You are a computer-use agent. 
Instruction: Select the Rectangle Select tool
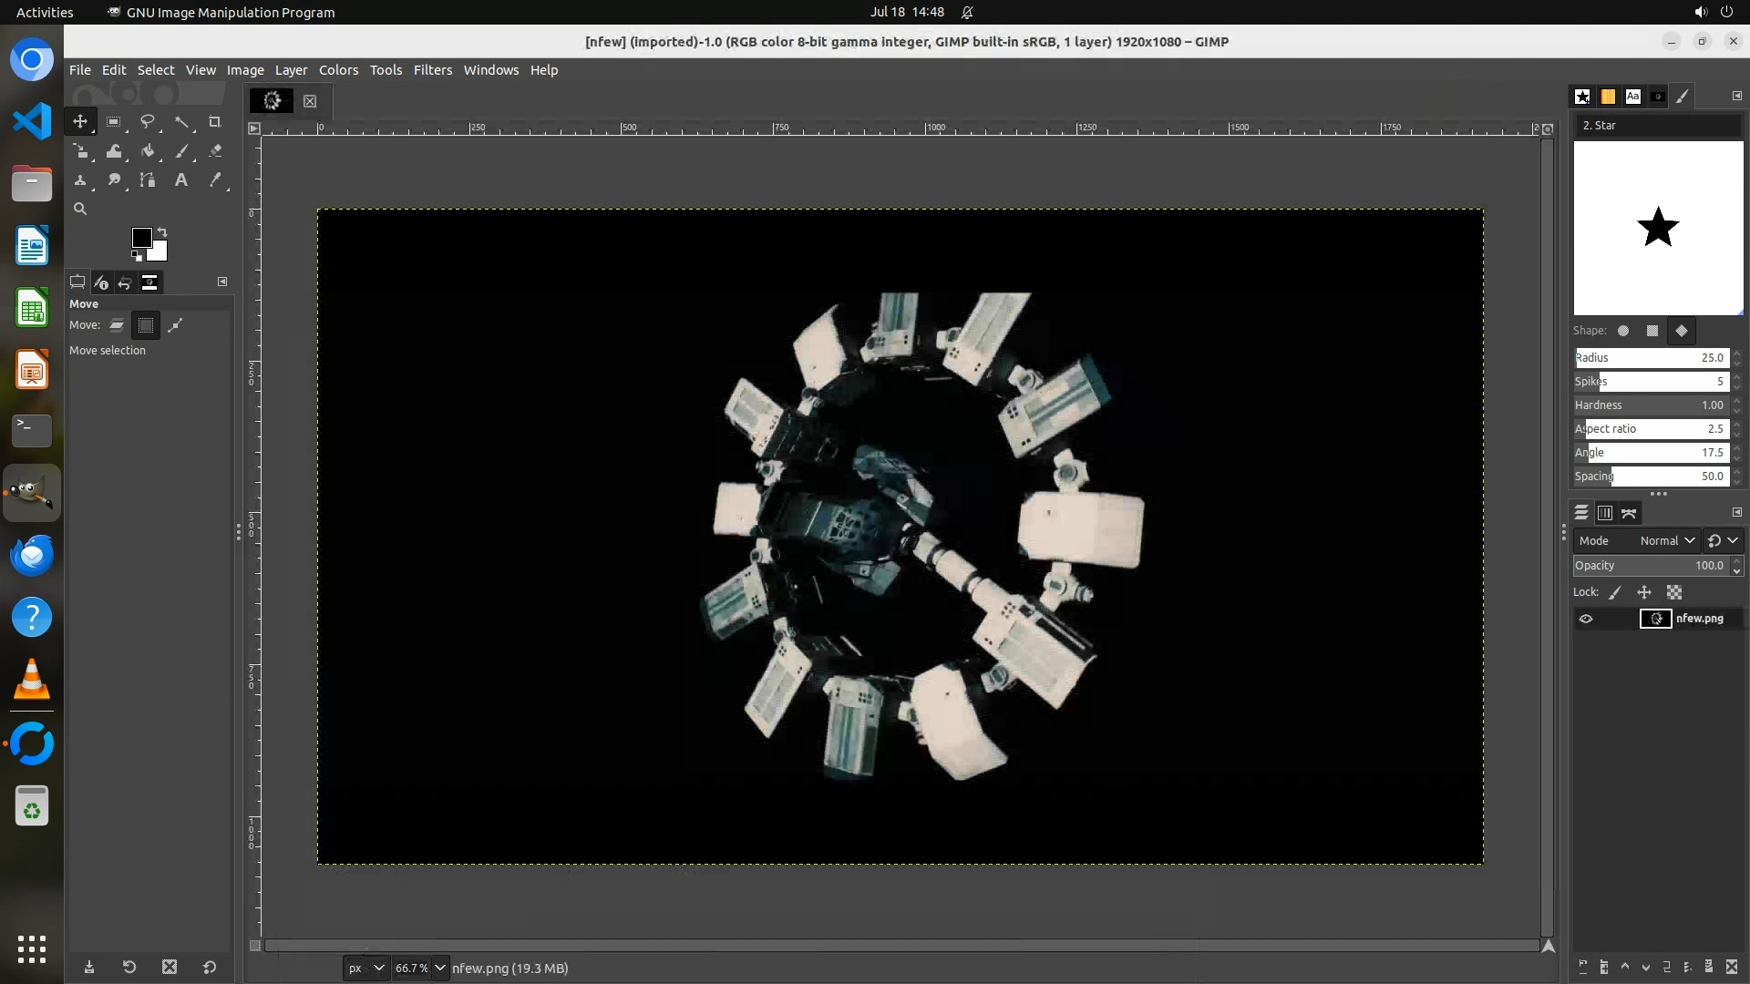(x=114, y=122)
